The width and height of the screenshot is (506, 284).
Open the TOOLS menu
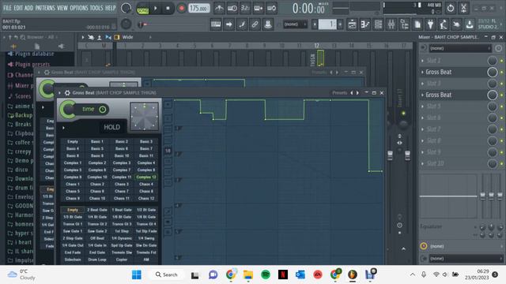tap(96, 8)
